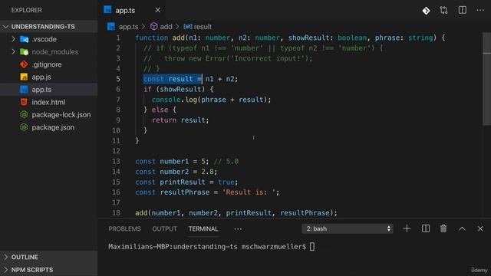491x276 pixels.
Task: Click 'printResult' declaration on line 15
Action: (183, 182)
